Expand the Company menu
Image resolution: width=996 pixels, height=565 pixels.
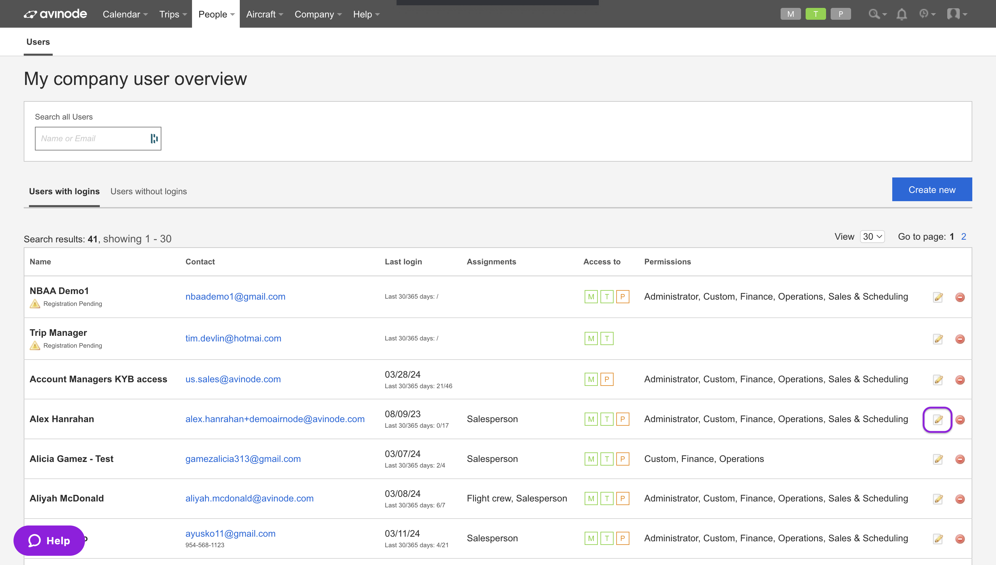point(318,14)
